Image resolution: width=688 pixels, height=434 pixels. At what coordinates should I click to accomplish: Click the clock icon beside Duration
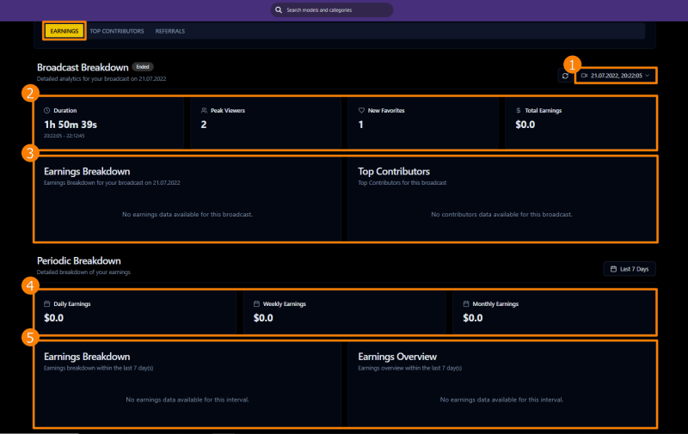[47, 111]
